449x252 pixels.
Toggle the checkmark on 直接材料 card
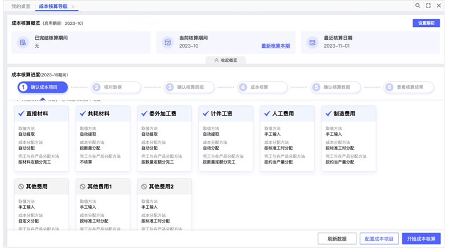pos(21,113)
